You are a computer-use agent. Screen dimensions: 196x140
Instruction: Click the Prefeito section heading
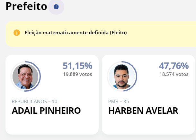[26, 6]
